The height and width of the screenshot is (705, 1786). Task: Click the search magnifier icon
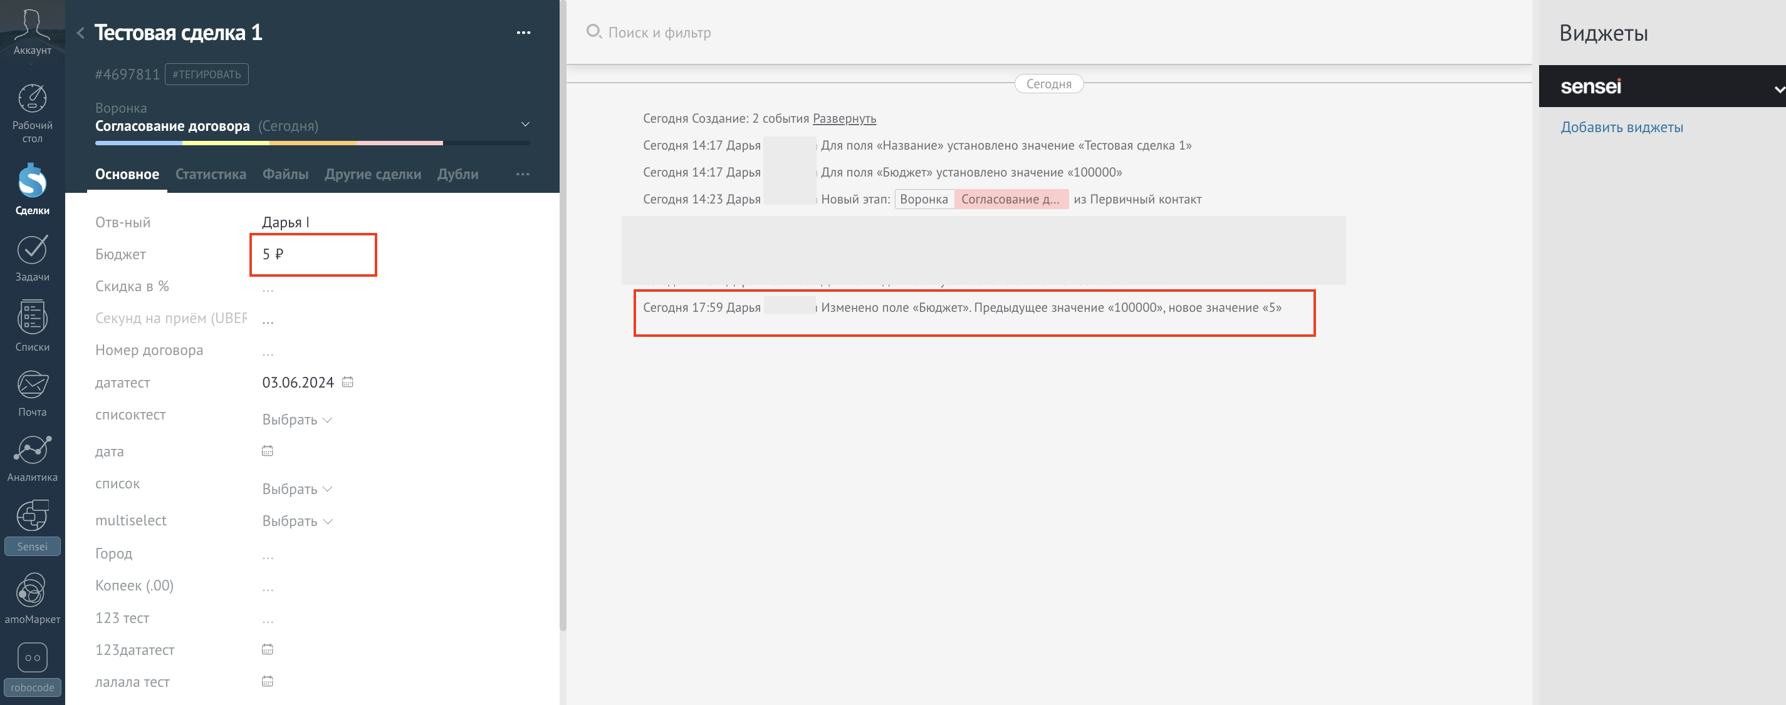coord(593,31)
